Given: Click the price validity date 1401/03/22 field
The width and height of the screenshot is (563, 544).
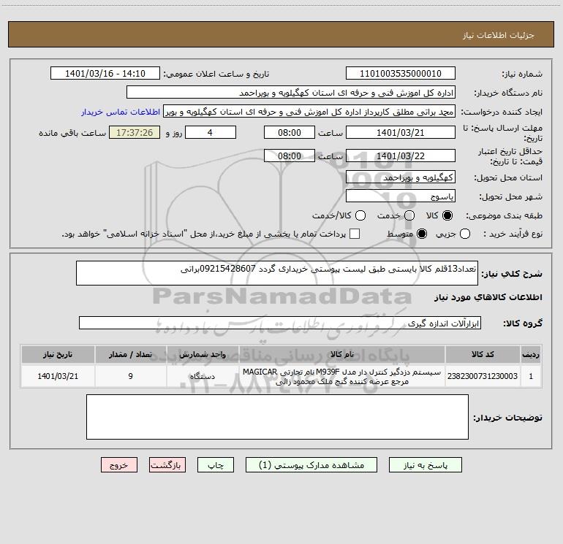Looking at the screenshot, I should [401, 156].
